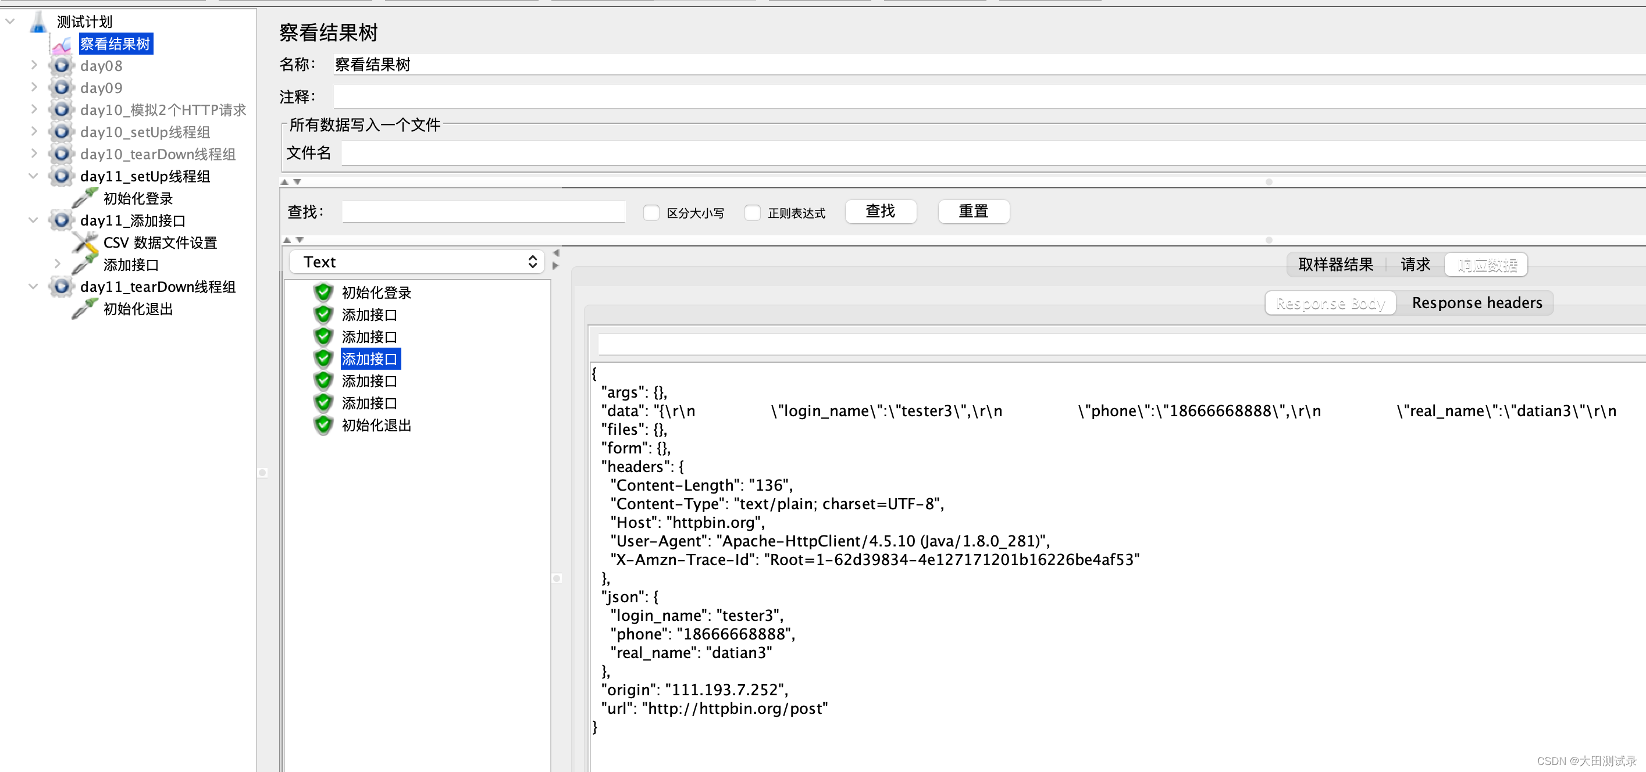Click the 初始化退出 sampler icon in tree
This screenshot has width=1646, height=772.
point(84,309)
